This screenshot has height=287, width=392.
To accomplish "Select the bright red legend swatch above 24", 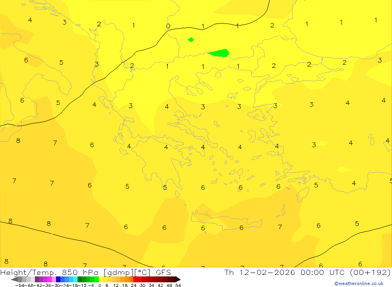I will coord(135,280).
